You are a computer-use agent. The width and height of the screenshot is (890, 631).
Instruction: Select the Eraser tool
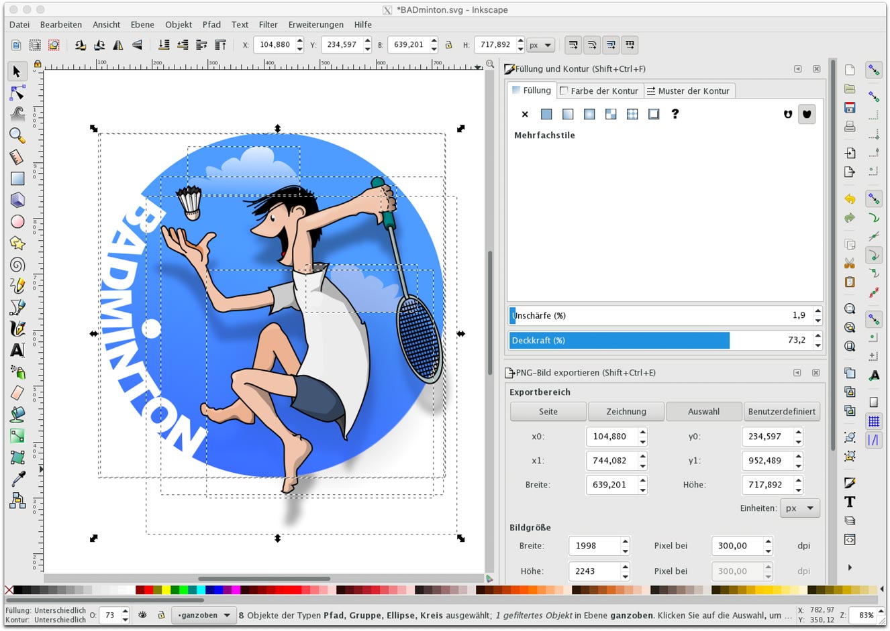point(17,393)
